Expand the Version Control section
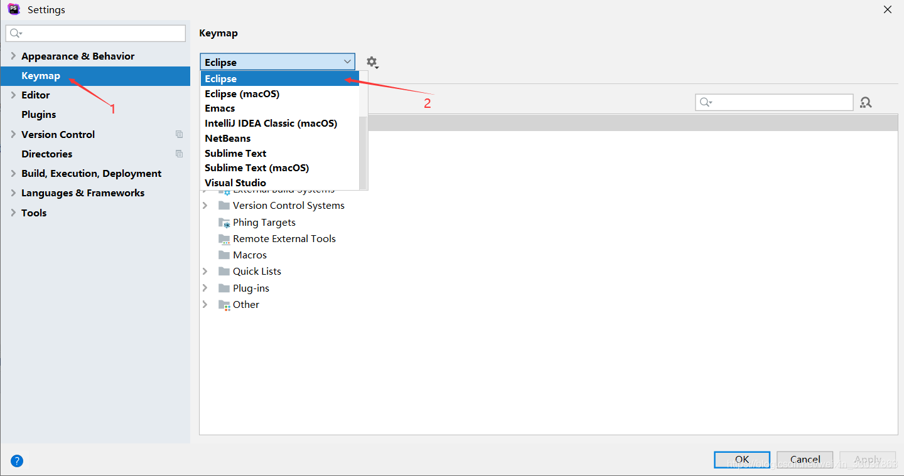904x476 pixels. coord(13,134)
